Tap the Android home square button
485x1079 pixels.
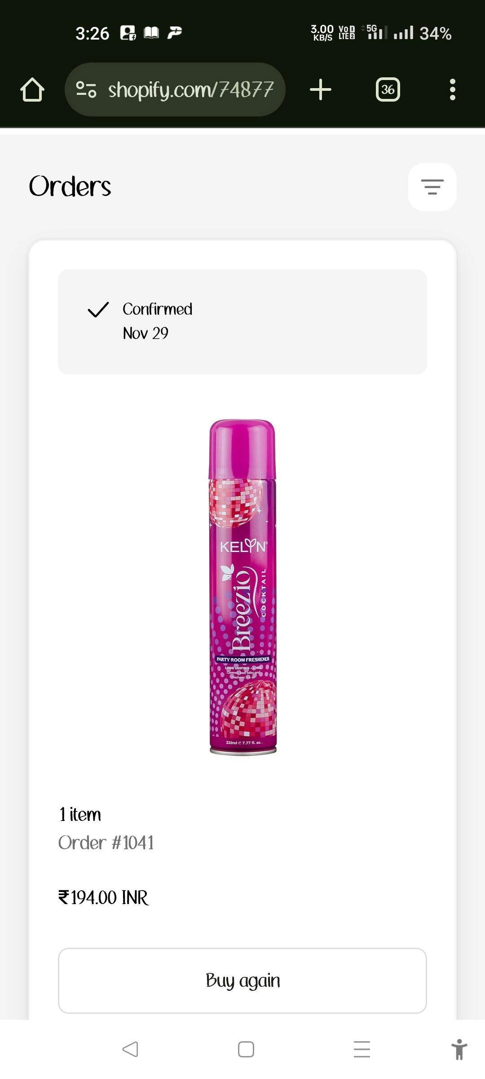(246, 1049)
